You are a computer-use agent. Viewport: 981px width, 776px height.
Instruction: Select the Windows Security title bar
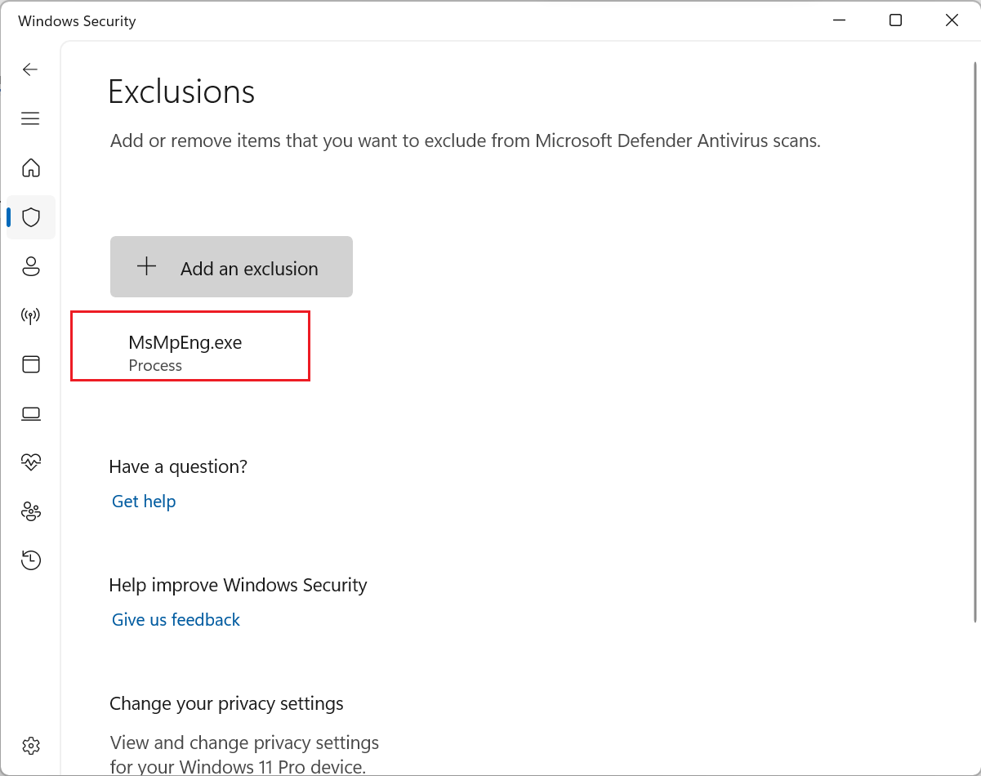tap(76, 20)
